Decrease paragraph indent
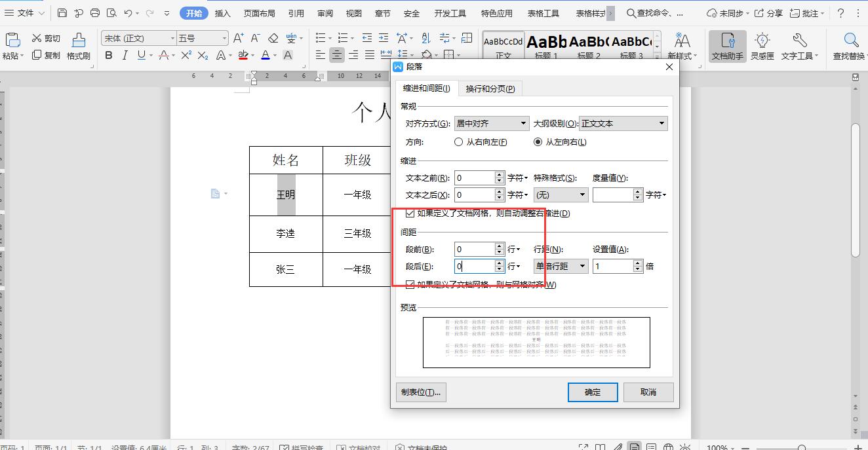 [x=366, y=39]
